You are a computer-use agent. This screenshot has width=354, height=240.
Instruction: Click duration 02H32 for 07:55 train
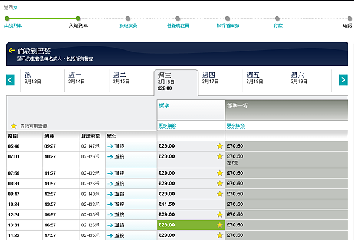[90, 174]
